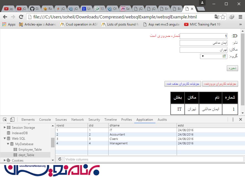This screenshot has width=245, height=177.
Task: Click the page scrollbar down arrow
Action: [243, 113]
